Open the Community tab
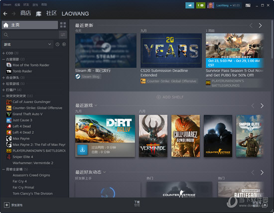The image size is (274, 213). (x=51, y=13)
